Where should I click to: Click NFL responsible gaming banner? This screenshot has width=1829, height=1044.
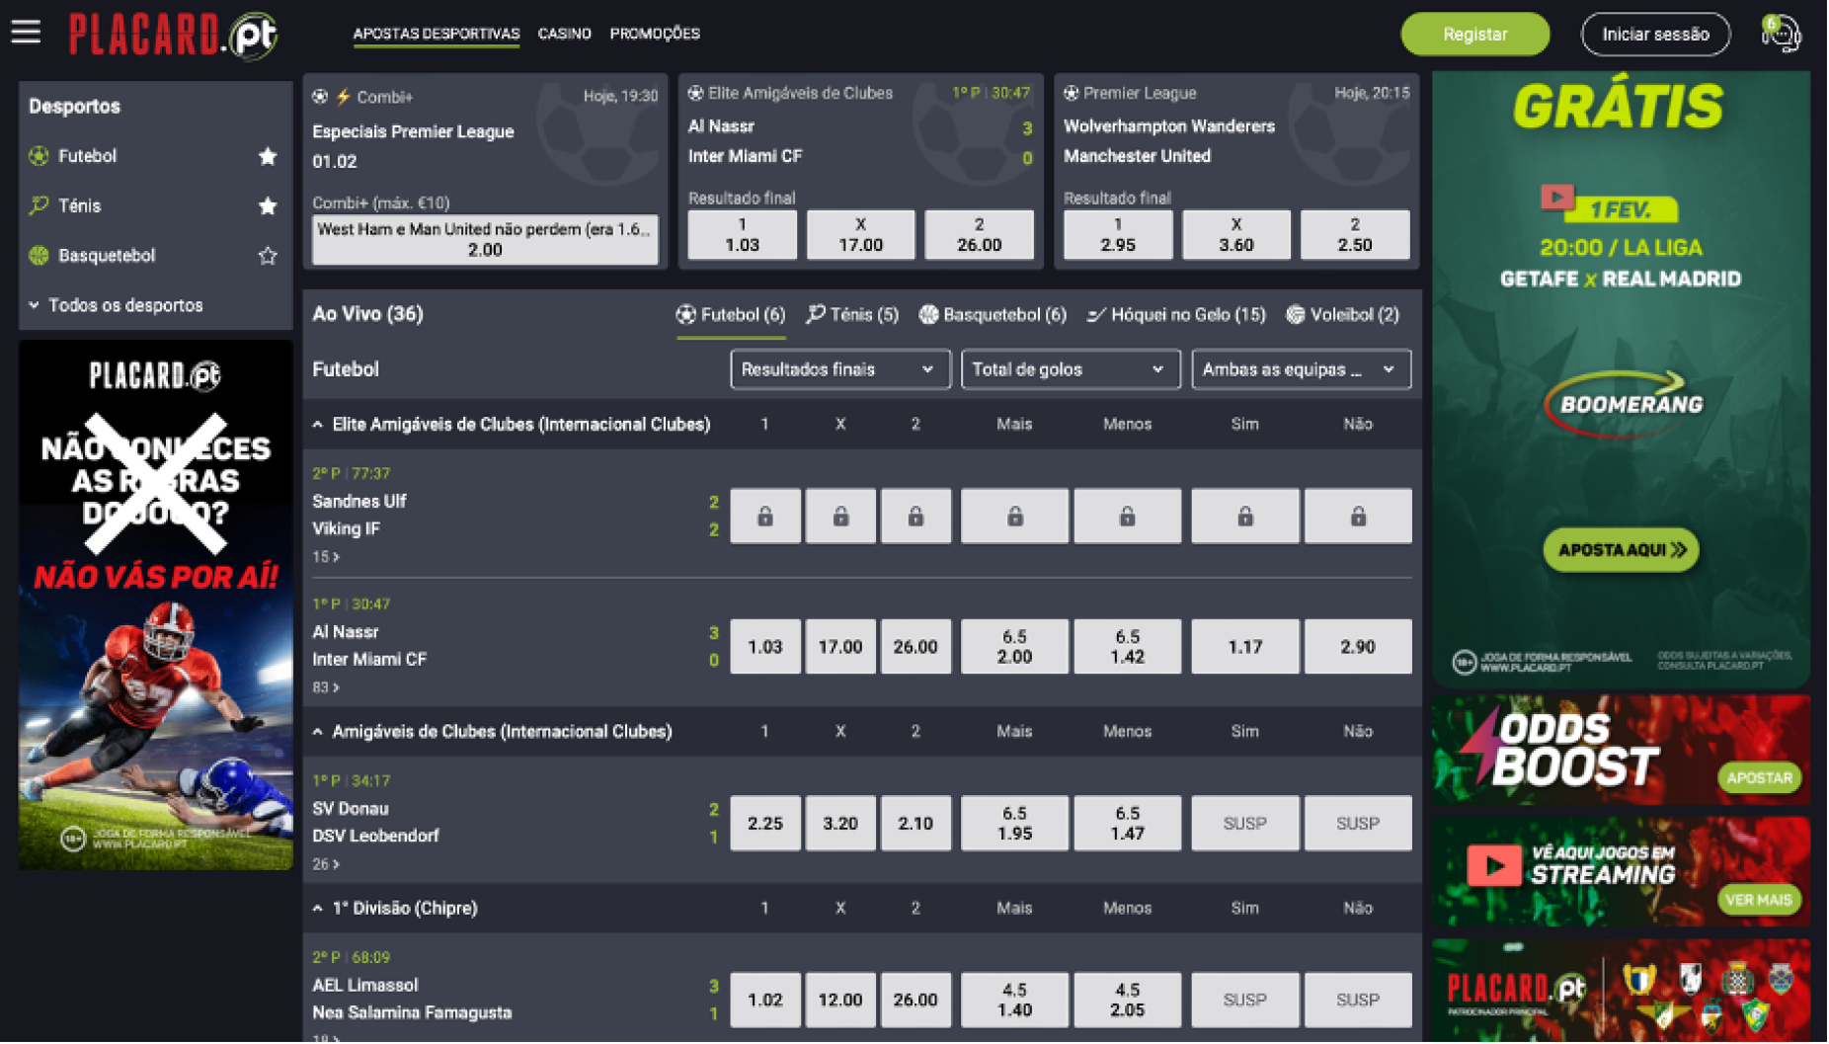[x=156, y=605]
